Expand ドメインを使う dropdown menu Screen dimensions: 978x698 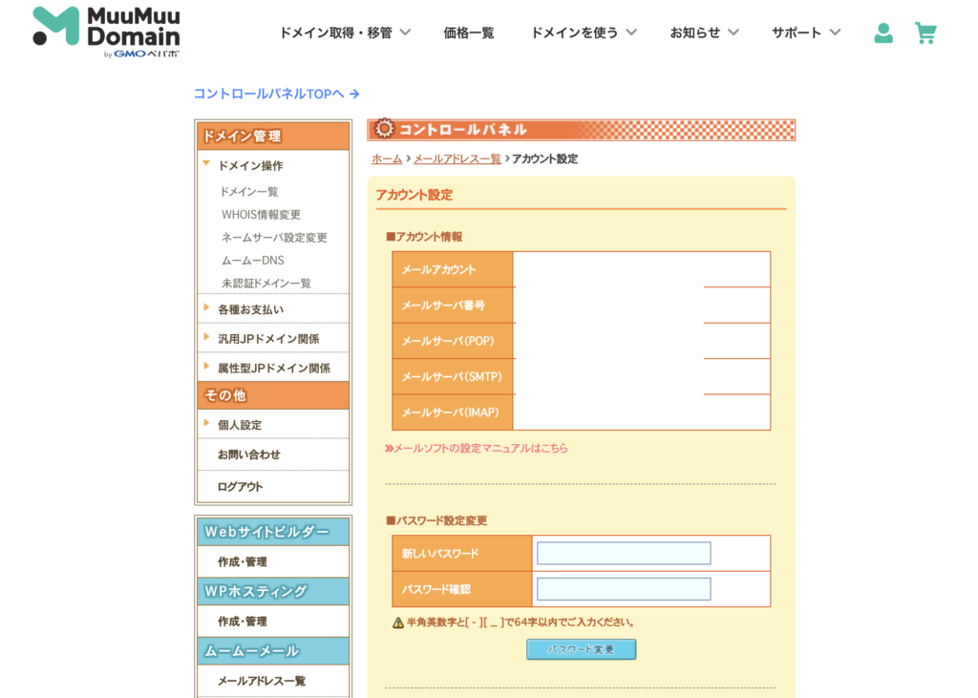tap(584, 32)
